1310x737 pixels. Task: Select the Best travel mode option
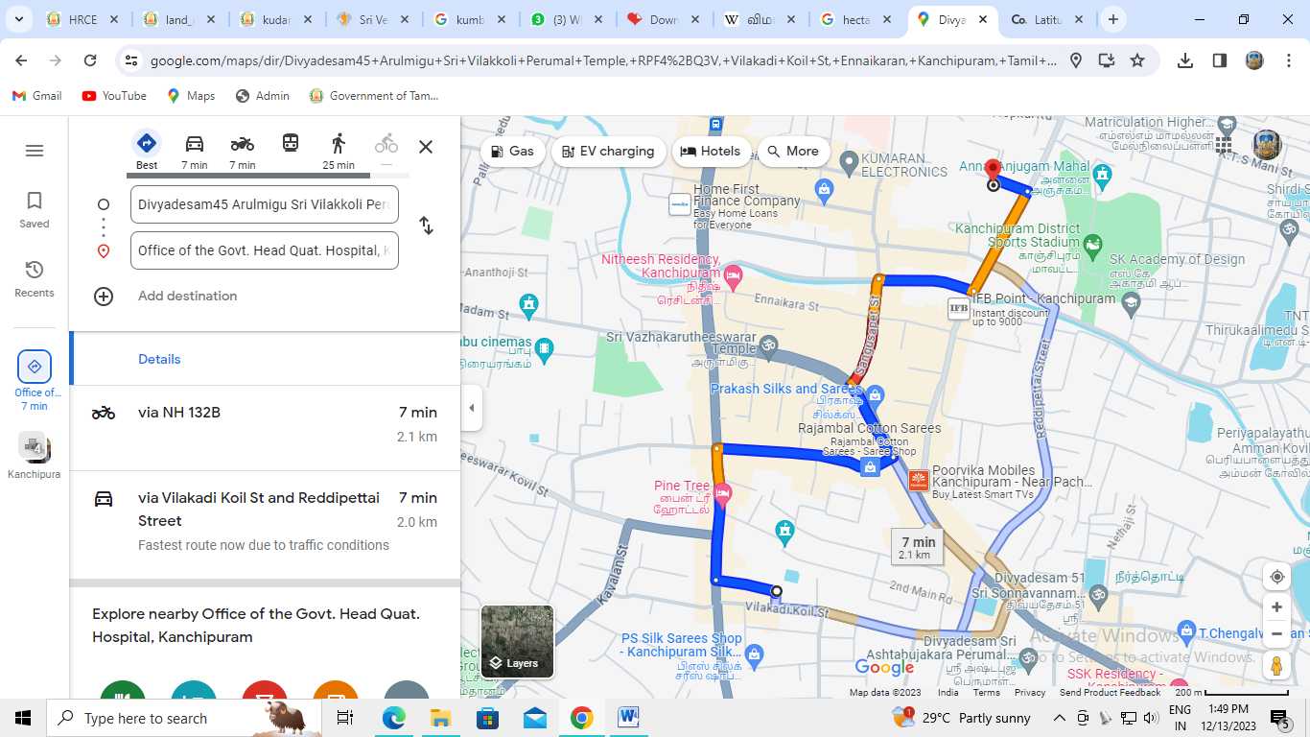pos(147,145)
